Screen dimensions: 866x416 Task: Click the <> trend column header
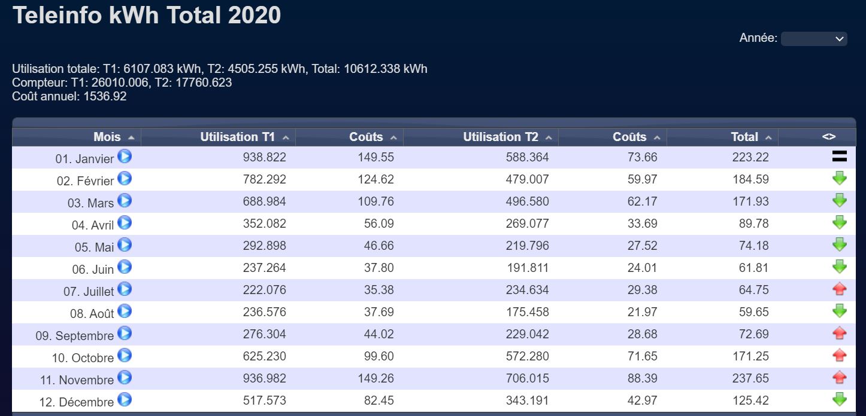(x=828, y=137)
